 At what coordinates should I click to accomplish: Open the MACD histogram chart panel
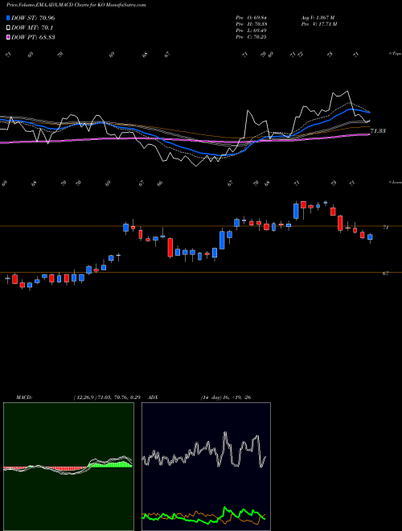point(68,467)
